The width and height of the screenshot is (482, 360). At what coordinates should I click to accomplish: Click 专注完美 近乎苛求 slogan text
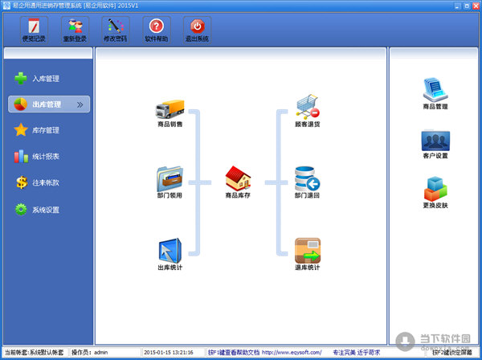pyautogui.click(x=357, y=352)
